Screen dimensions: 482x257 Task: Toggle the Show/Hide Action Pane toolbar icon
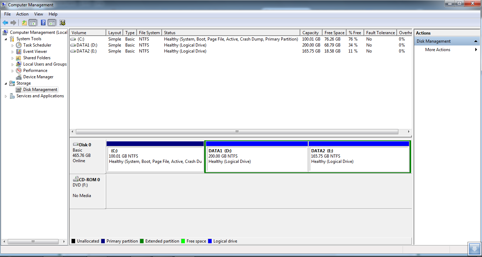(52, 23)
